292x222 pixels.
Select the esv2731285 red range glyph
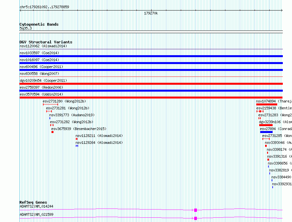pyautogui.click(x=266, y=139)
